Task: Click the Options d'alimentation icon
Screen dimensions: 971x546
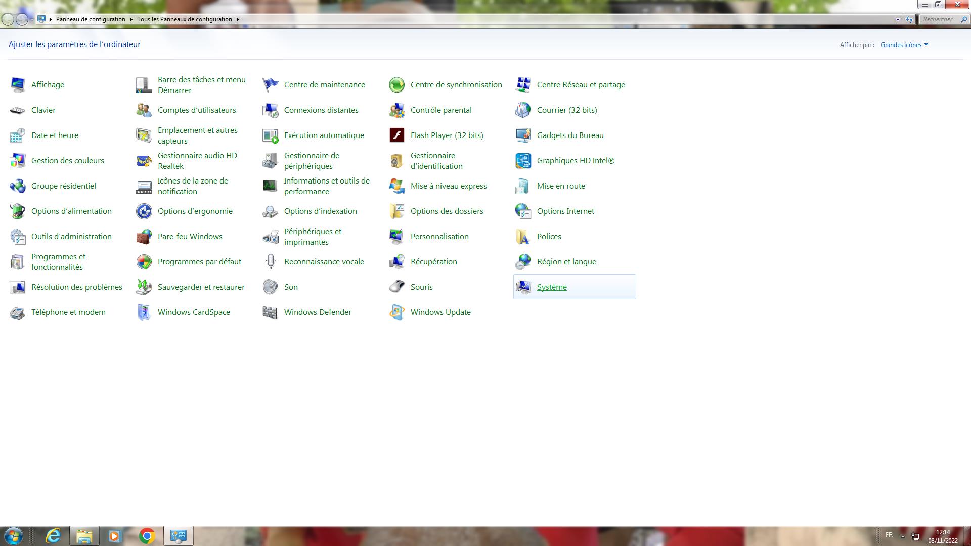Action: [x=18, y=211]
